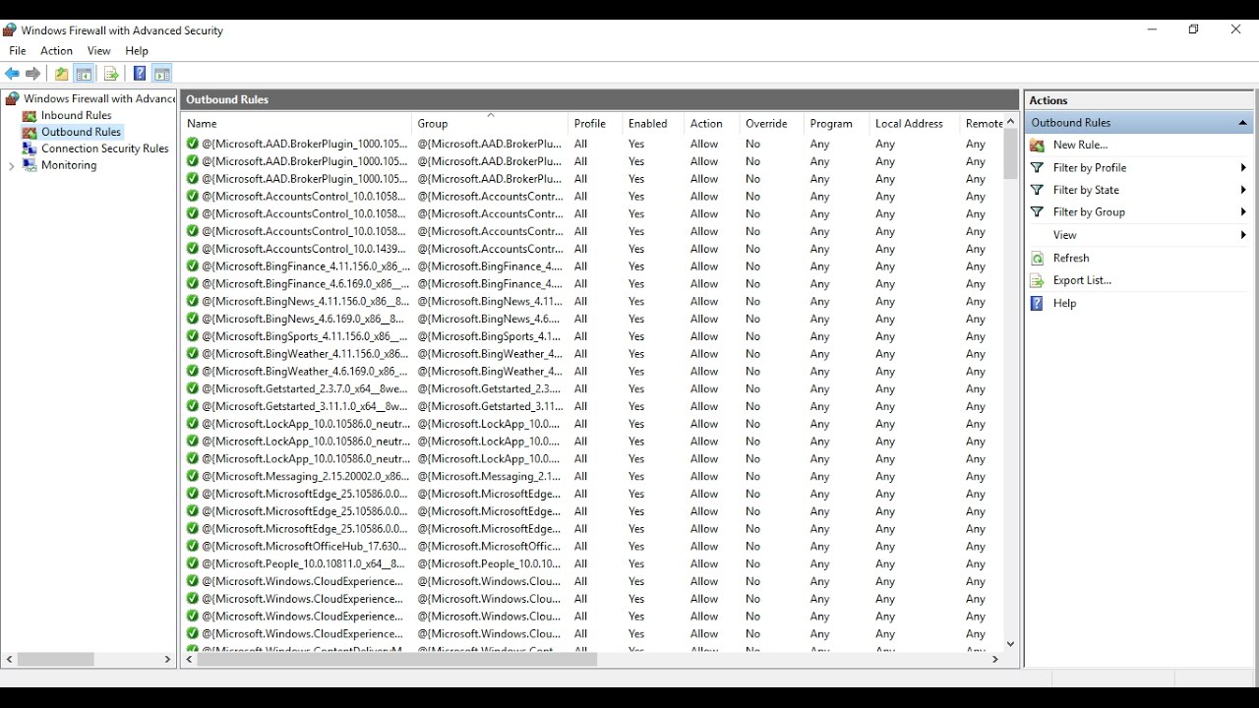Select the @{Microsoft.BingNews_4.6.169.0_x86__8... rule name

pos(302,319)
